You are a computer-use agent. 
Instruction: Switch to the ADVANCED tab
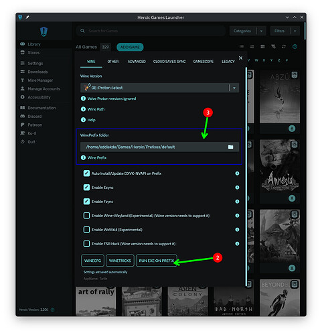click(x=137, y=62)
